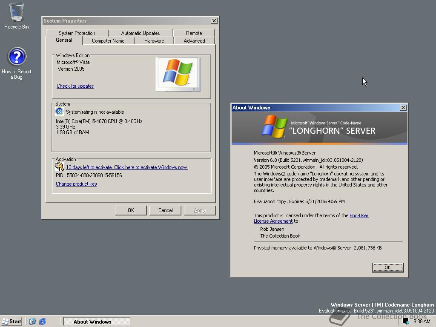Select the System rating unavailable icon
436x327 pixels.
click(59, 112)
